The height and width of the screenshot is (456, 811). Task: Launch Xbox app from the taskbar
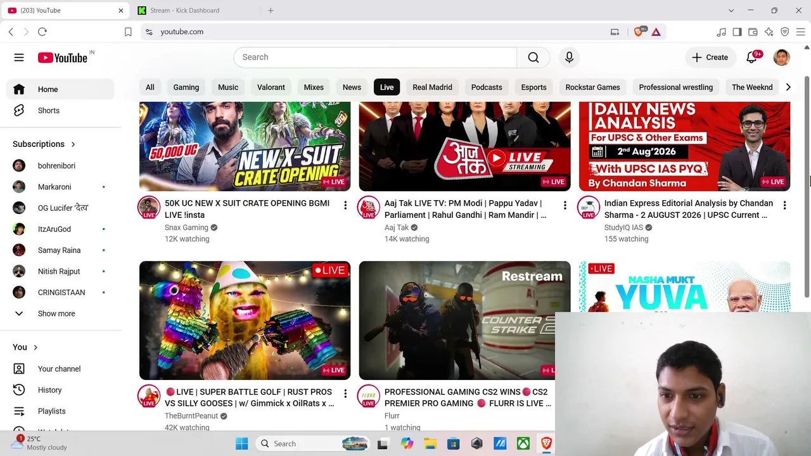point(523,444)
